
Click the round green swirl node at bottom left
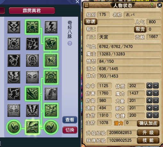pyautogui.click(x=14, y=127)
